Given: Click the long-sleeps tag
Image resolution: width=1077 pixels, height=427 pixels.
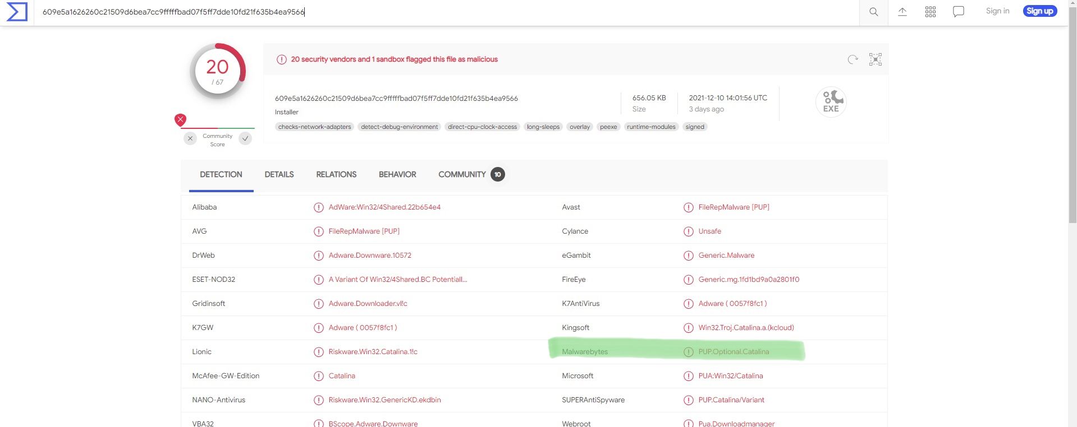Looking at the screenshot, I should pyautogui.click(x=543, y=127).
